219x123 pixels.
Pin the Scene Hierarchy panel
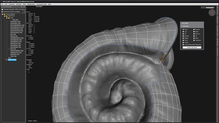pyautogui.click(x=22, y=7)
